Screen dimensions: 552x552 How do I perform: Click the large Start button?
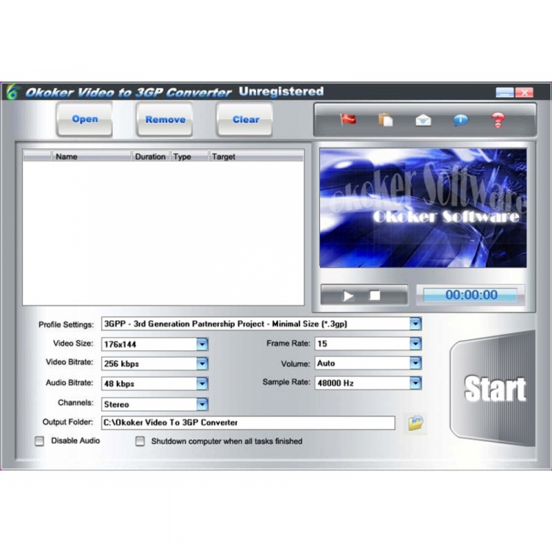point(493,389)
